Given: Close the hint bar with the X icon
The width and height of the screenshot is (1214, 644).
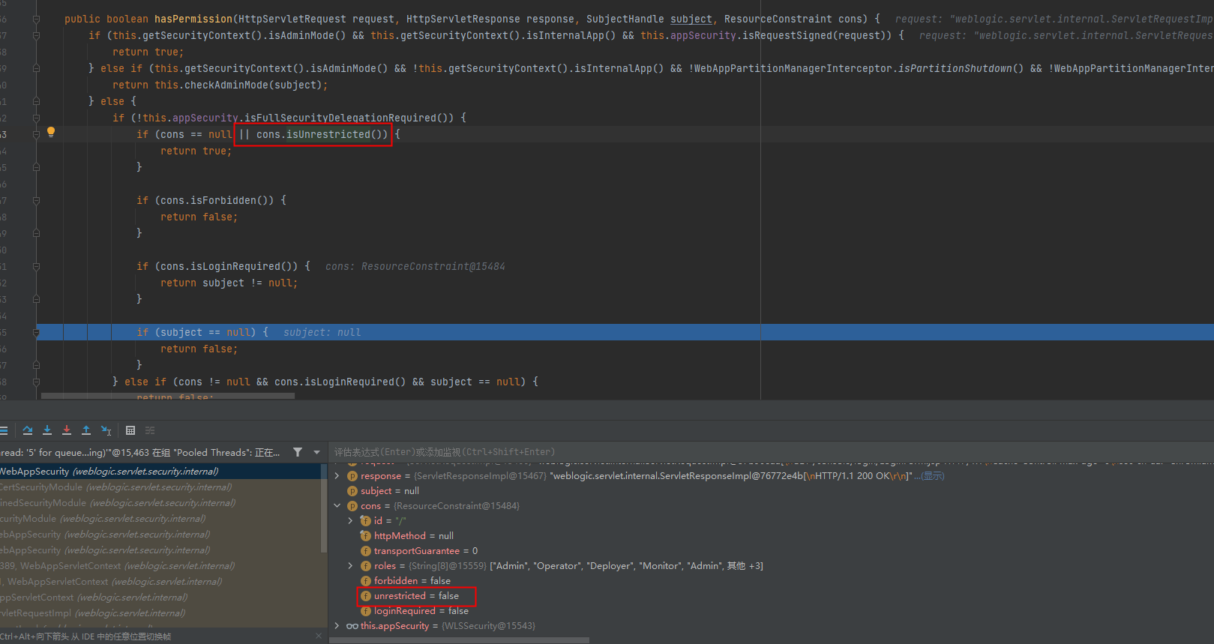Looking at the screenshot, I should coord(319,636).
